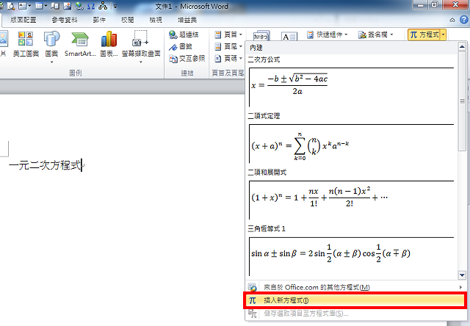470x326 pixels.
Task: Switch to the 檢視 ribbon tab
Action: 156,20
